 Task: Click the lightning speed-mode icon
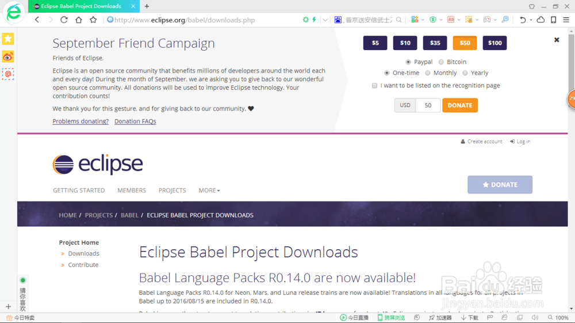tap(315, 20)
